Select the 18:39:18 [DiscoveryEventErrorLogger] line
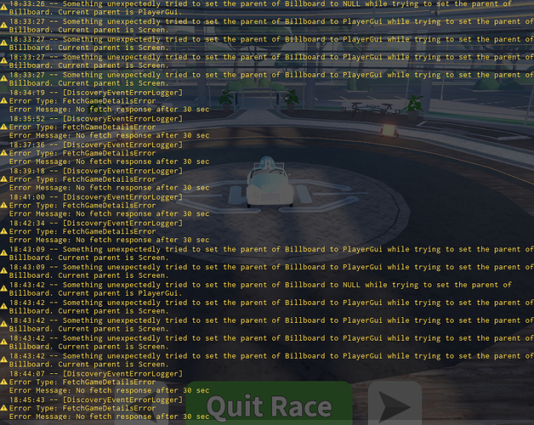 coord(96,171)
